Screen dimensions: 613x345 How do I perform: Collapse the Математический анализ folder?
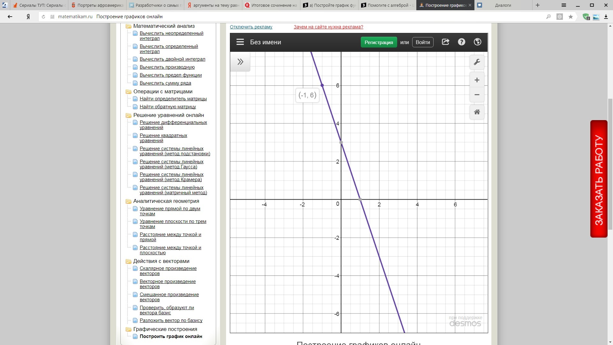pos(129,27)
